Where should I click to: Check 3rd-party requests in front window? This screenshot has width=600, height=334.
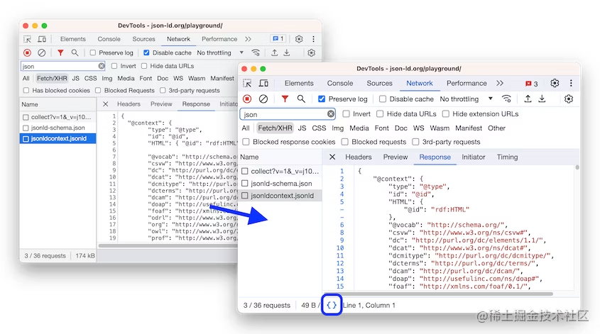point(415,142)
